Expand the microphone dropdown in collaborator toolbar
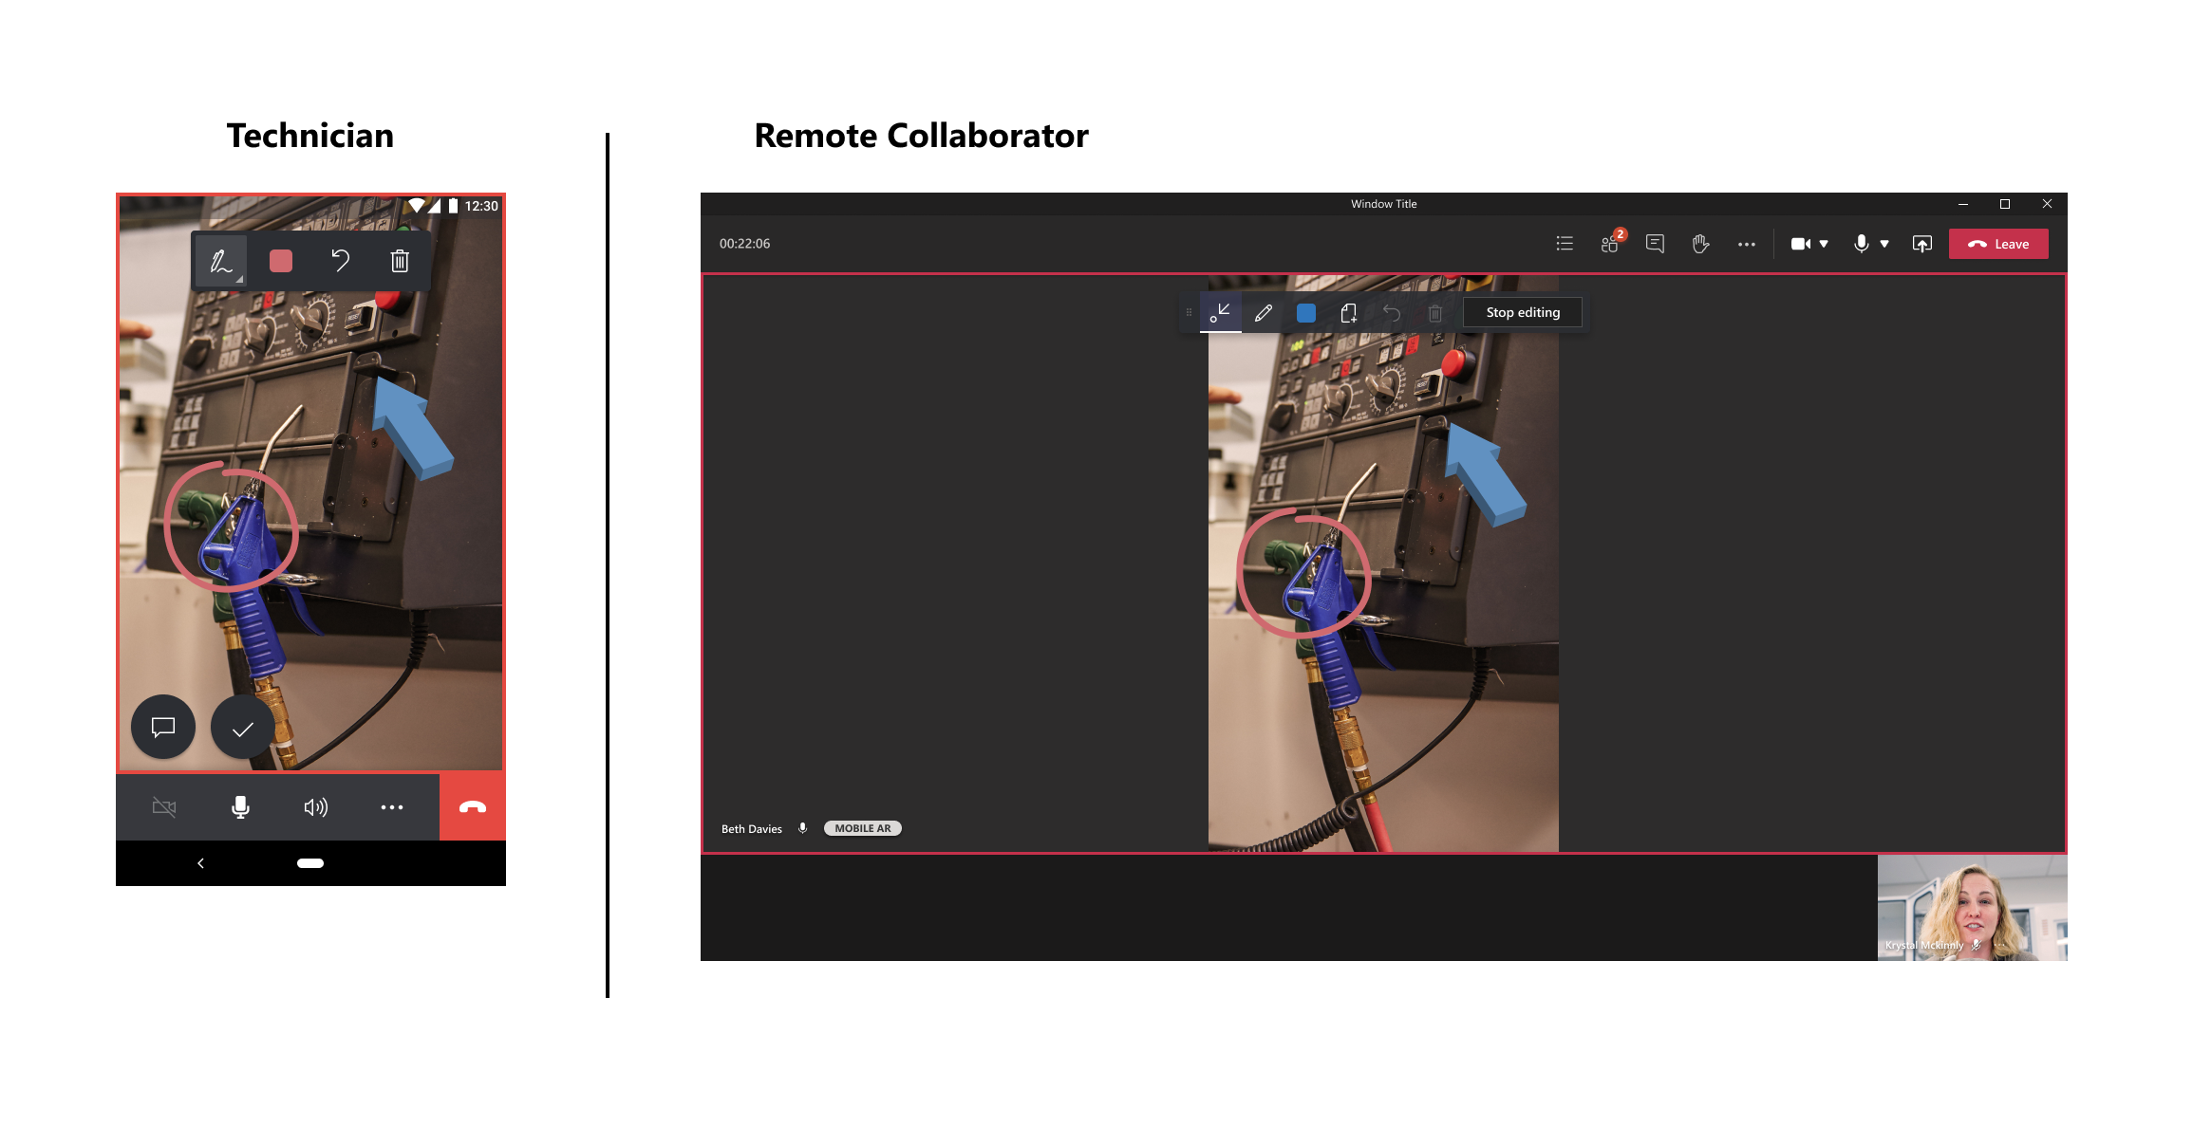Screen dimensions: 2193x1146 1883,244
